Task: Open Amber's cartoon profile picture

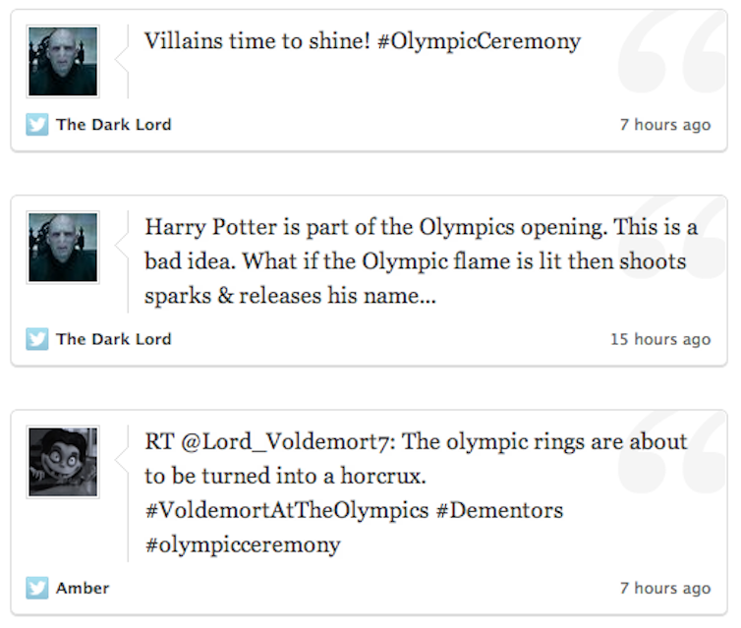Action: [x=63, y=462]
